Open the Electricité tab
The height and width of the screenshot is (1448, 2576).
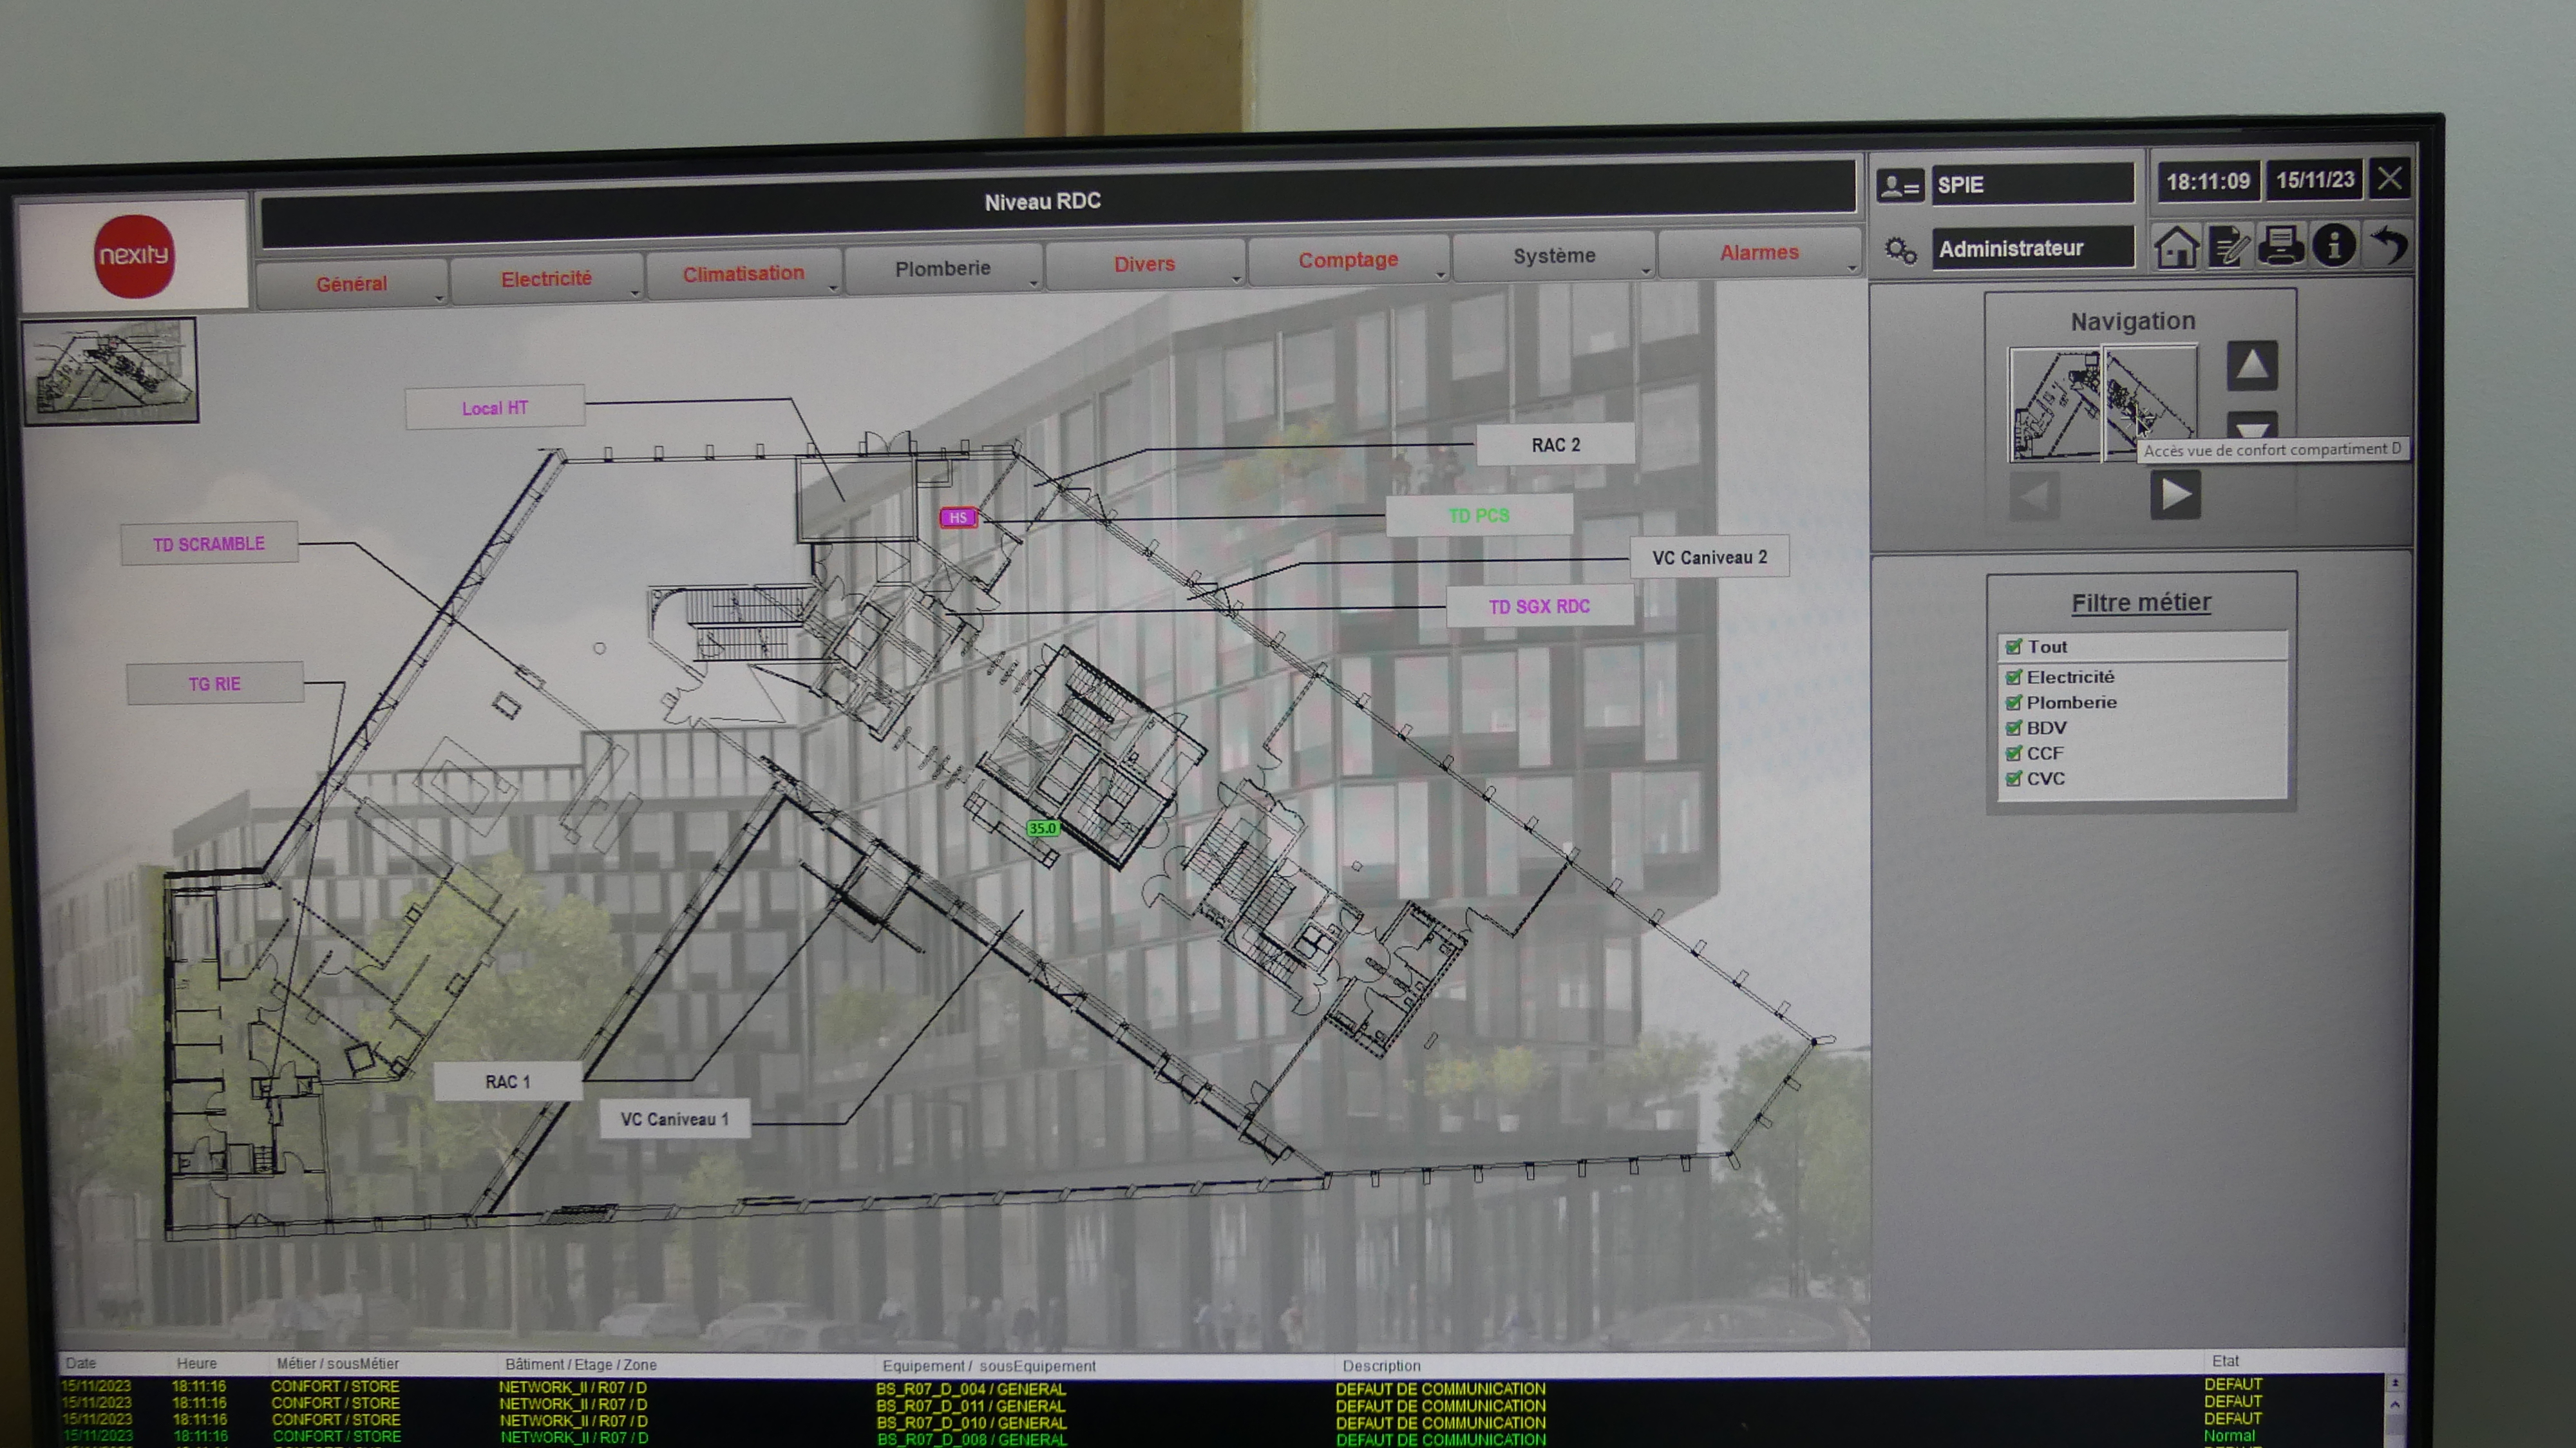coord(546,279)
